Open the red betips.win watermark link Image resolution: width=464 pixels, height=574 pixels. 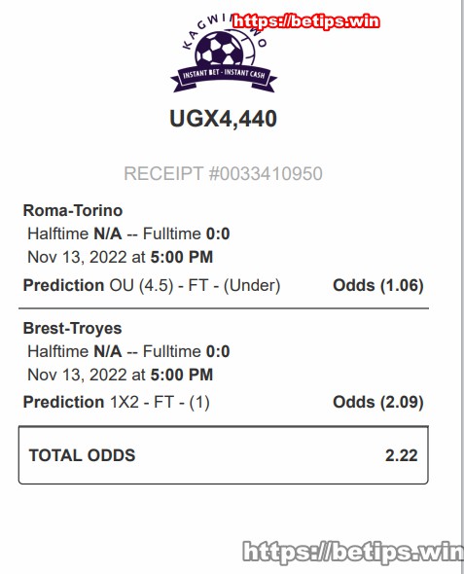305,21
